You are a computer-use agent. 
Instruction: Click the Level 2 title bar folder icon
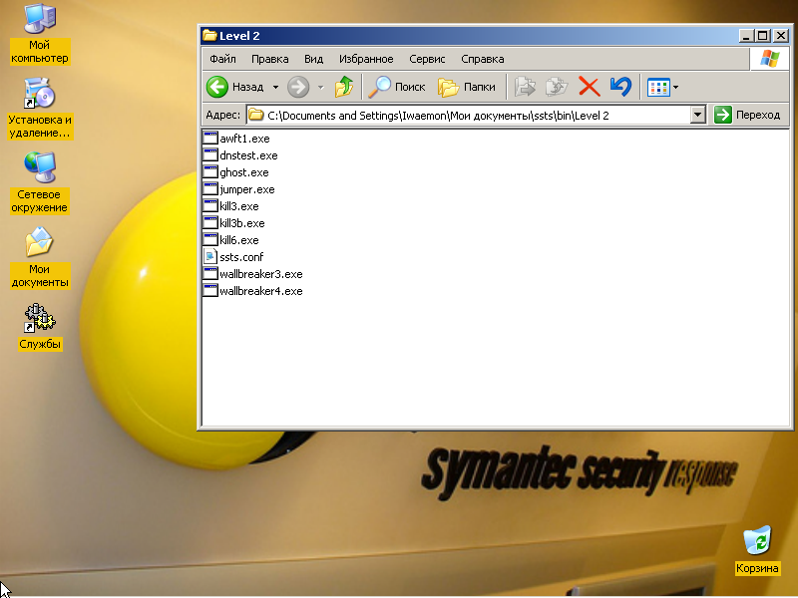(x=209, y=35)
